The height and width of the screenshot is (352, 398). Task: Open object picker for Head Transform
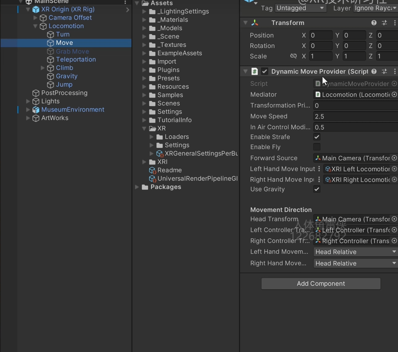(x=394, y=219)
